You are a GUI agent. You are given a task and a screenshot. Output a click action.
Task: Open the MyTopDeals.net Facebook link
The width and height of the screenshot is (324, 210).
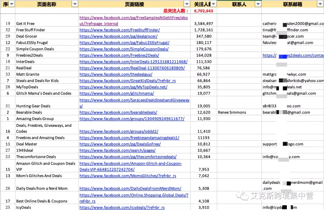[123, 87]
